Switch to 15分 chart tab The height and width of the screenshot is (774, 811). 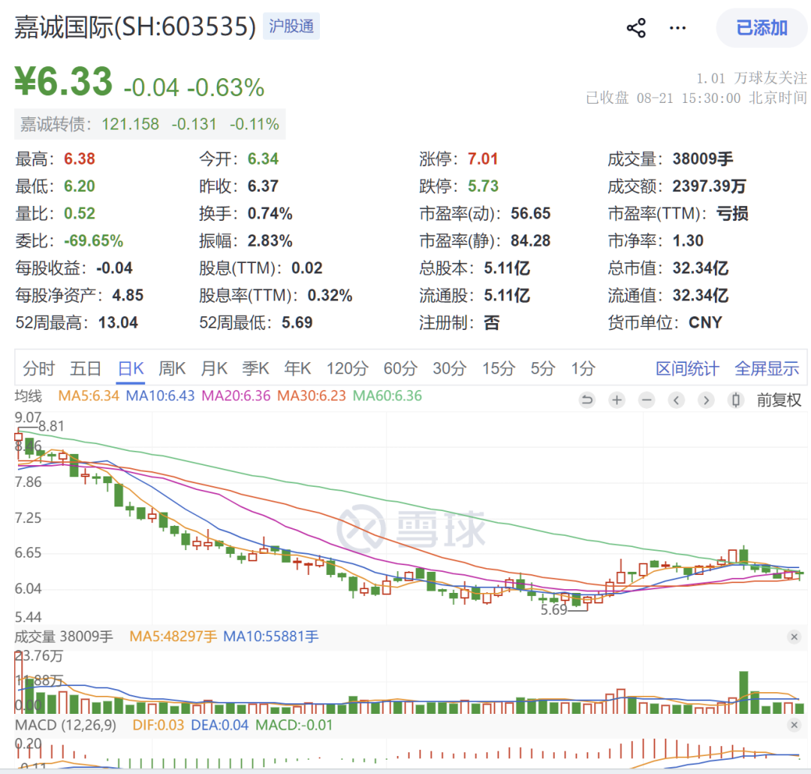[x=499, y=369]
